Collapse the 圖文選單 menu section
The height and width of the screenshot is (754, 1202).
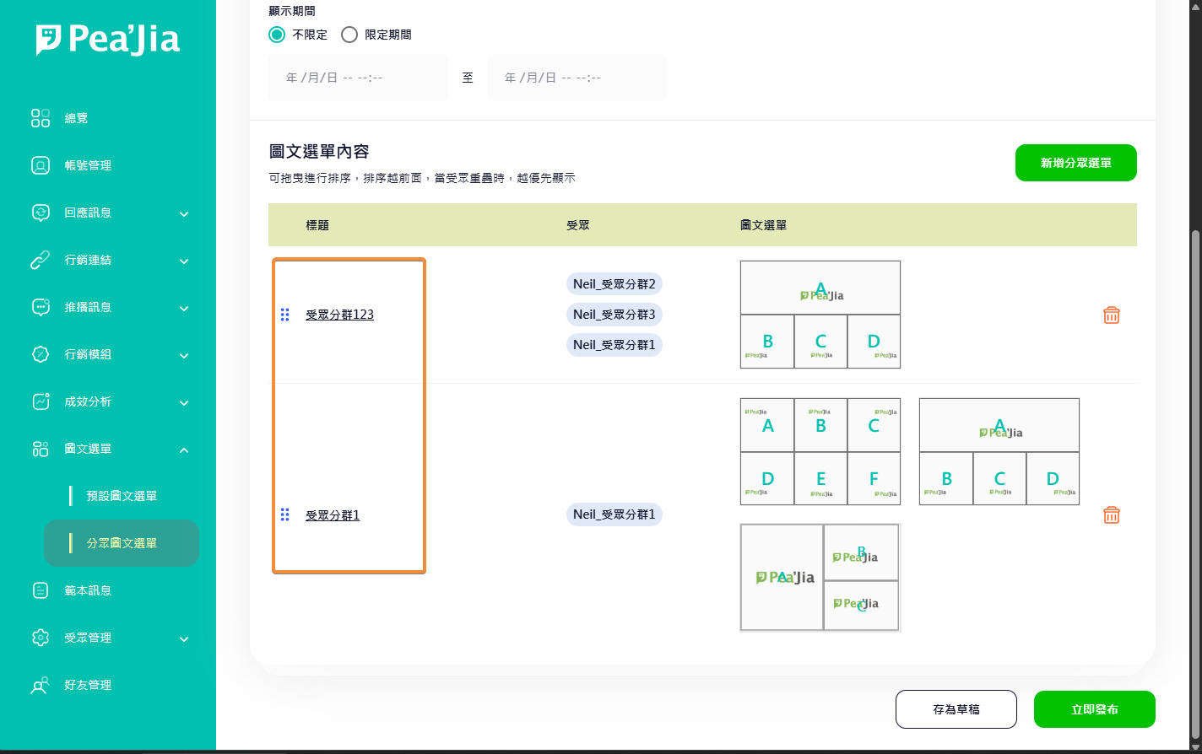184,450
